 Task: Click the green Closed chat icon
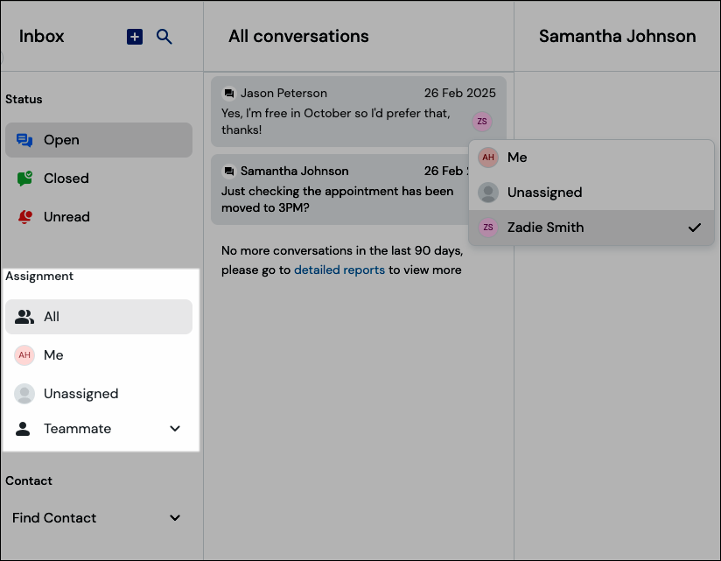(24, 179)
